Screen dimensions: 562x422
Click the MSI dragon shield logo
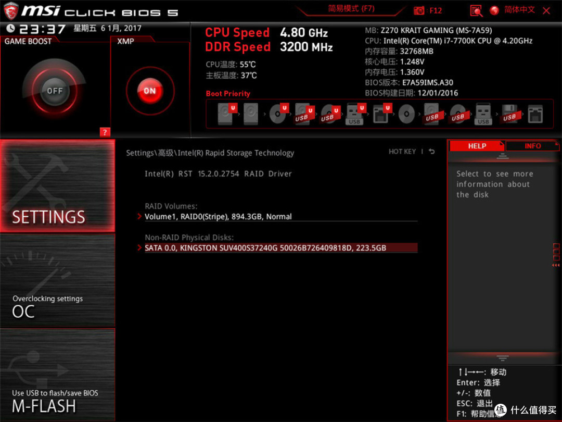pyautogui.click(x=11, y=11)
